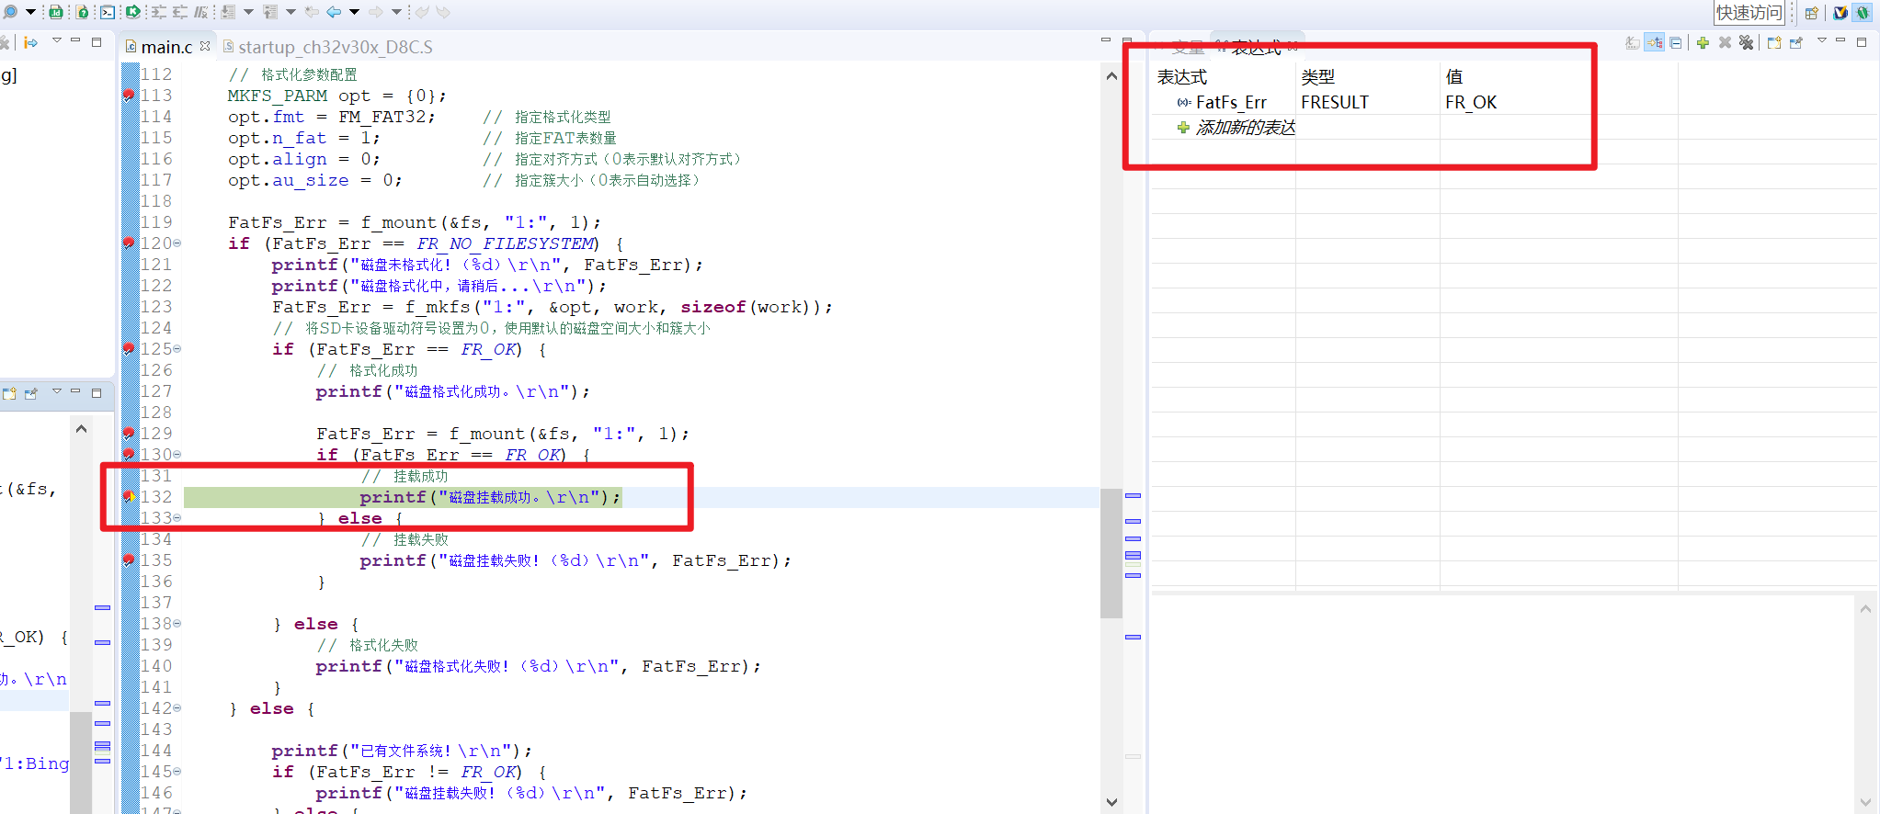Click the remove selected expression X icon

(1725, 42)
